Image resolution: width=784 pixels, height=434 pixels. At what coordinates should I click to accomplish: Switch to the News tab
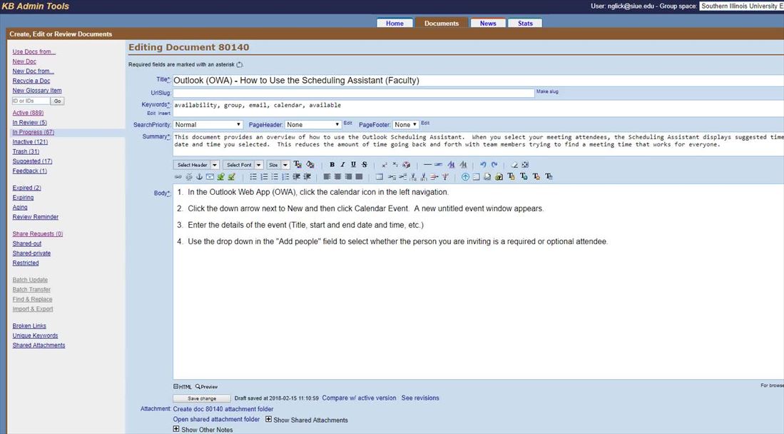(488, 24)
